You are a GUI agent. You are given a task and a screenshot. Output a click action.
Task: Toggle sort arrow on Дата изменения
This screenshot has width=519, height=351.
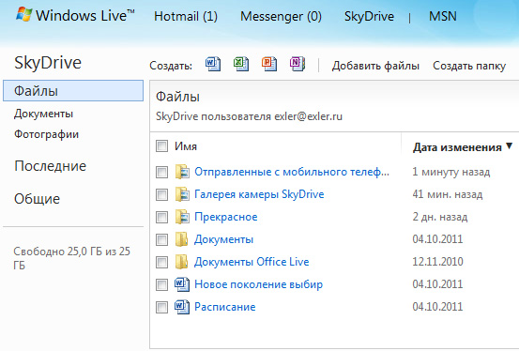509,146
